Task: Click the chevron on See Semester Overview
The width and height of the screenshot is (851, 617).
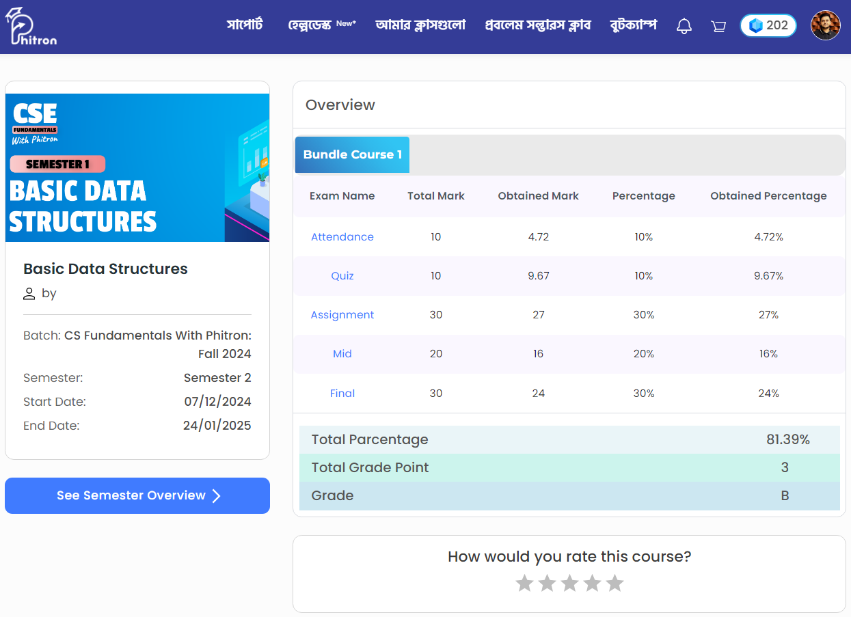Action: [x=216, y=496]
